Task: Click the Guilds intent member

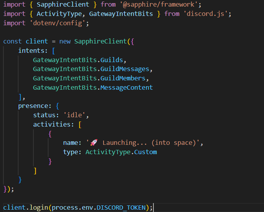Action: pos(112,60)
